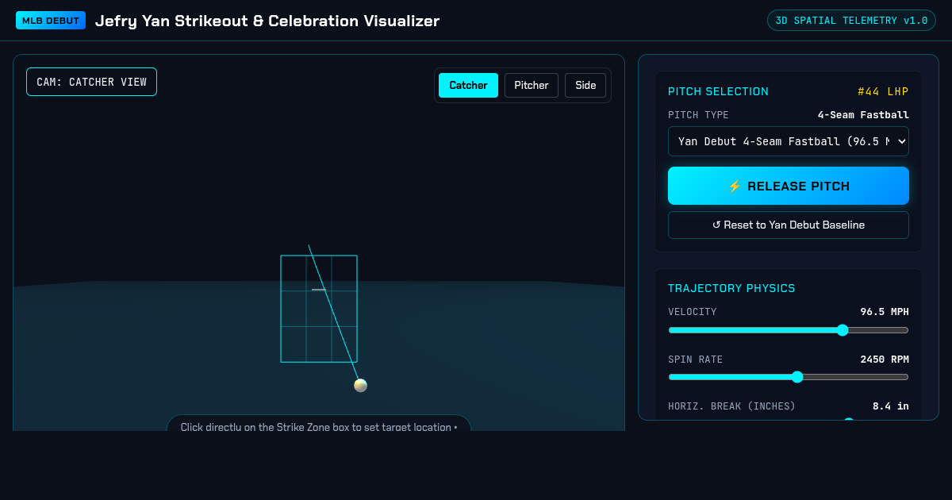952x500 pixels.
Task: Click the strike zone box
Action: pyautogui.click(x=319, y=309)
